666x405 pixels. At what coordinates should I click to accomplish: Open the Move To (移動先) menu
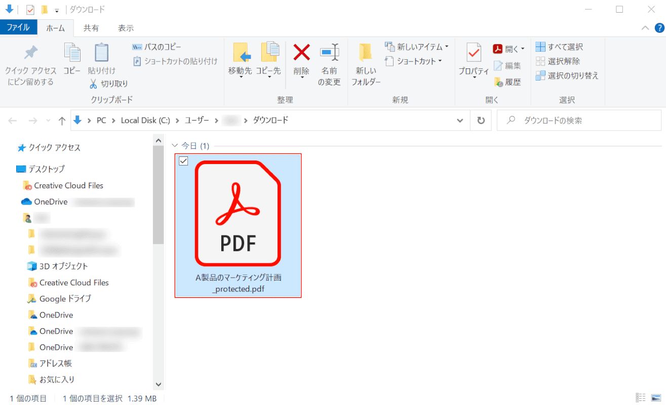pos(240,60)
